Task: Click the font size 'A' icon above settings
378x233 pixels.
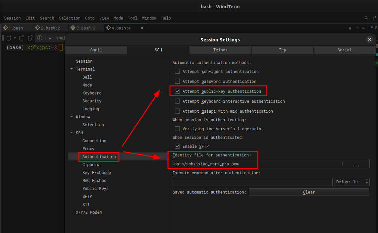Action: pos(350,28)
